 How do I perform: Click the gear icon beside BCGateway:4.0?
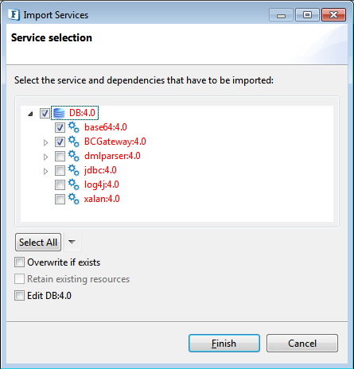pos(73,142)
